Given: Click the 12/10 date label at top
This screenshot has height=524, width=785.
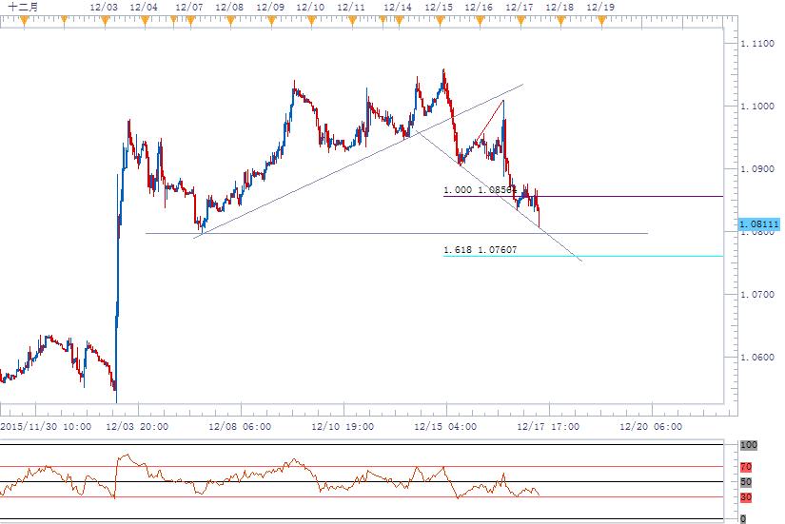Looking at the screenshot, I should point(310,8).
